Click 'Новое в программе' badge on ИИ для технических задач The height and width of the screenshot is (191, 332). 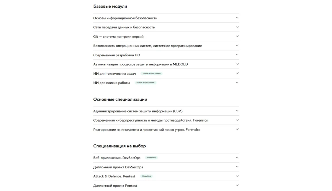(151, 73)
